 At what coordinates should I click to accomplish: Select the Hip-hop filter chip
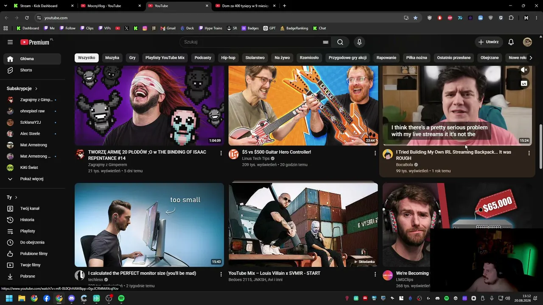(228, 58)
